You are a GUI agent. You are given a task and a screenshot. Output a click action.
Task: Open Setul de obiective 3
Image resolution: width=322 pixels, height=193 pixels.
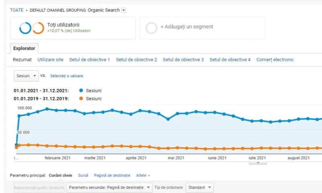coord(183,60)
